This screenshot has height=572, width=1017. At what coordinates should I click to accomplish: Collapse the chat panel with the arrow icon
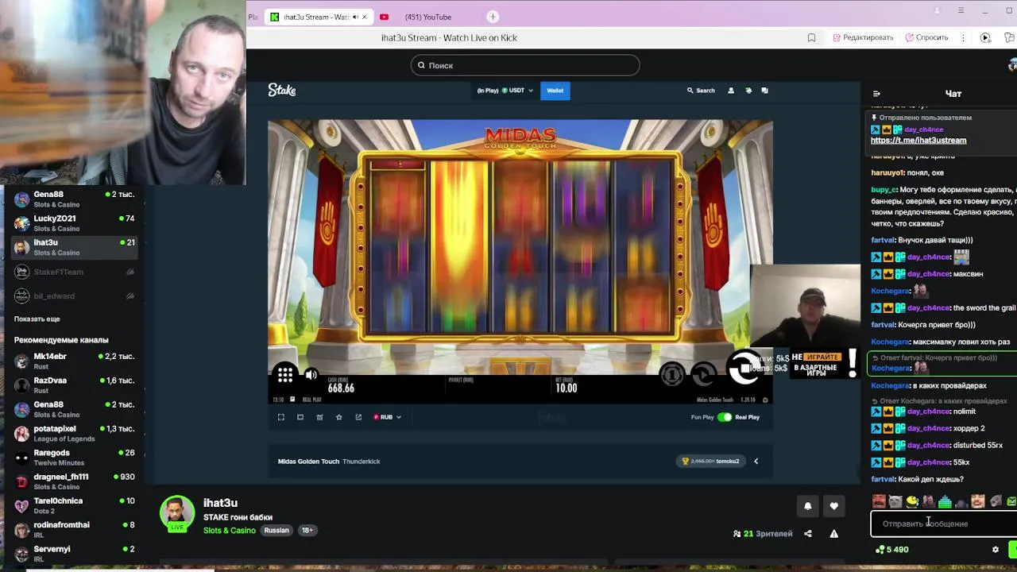(876, 94)
